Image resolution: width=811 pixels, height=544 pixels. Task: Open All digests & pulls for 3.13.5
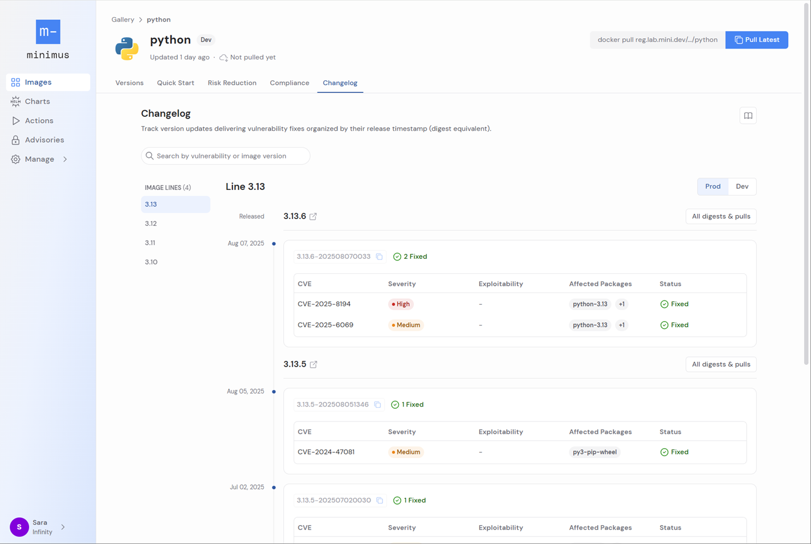pyautogui.click(x=721, y=364)
